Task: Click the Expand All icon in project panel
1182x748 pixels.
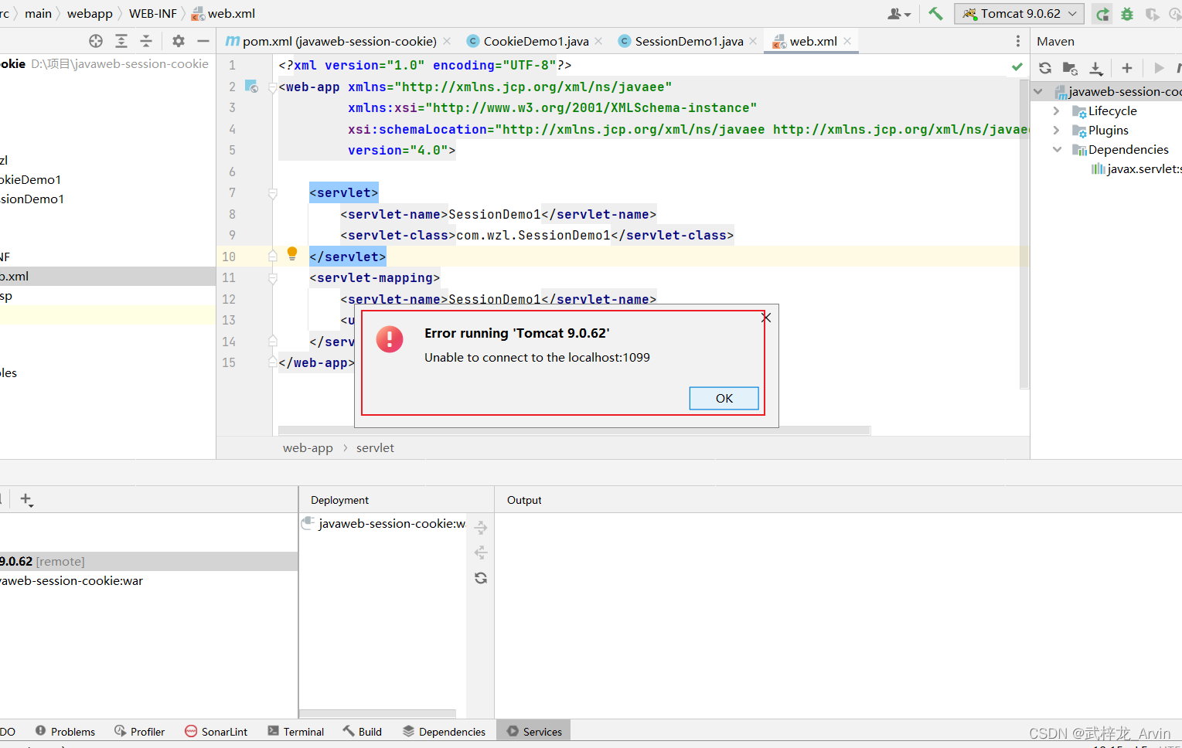Action: tap(121, 41)
